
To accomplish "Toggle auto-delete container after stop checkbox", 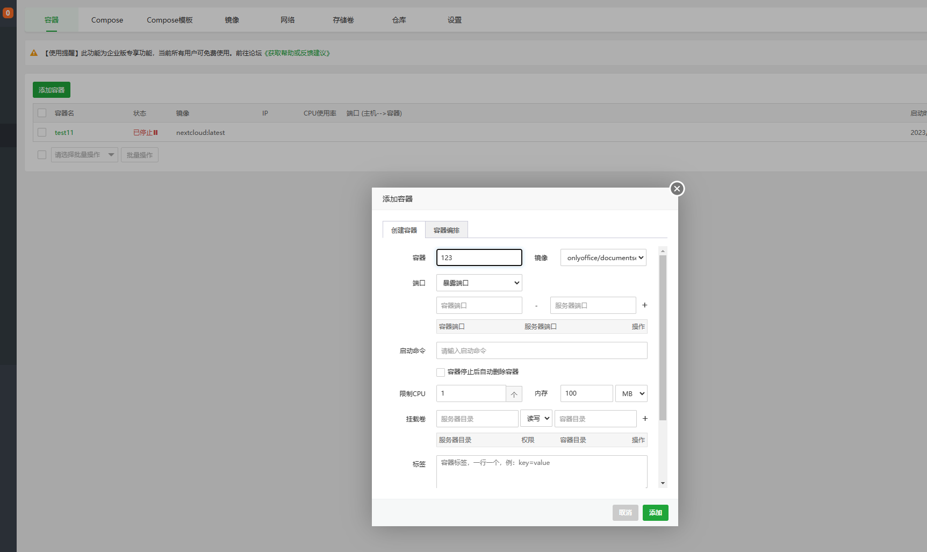I will (x=441, y=372).
